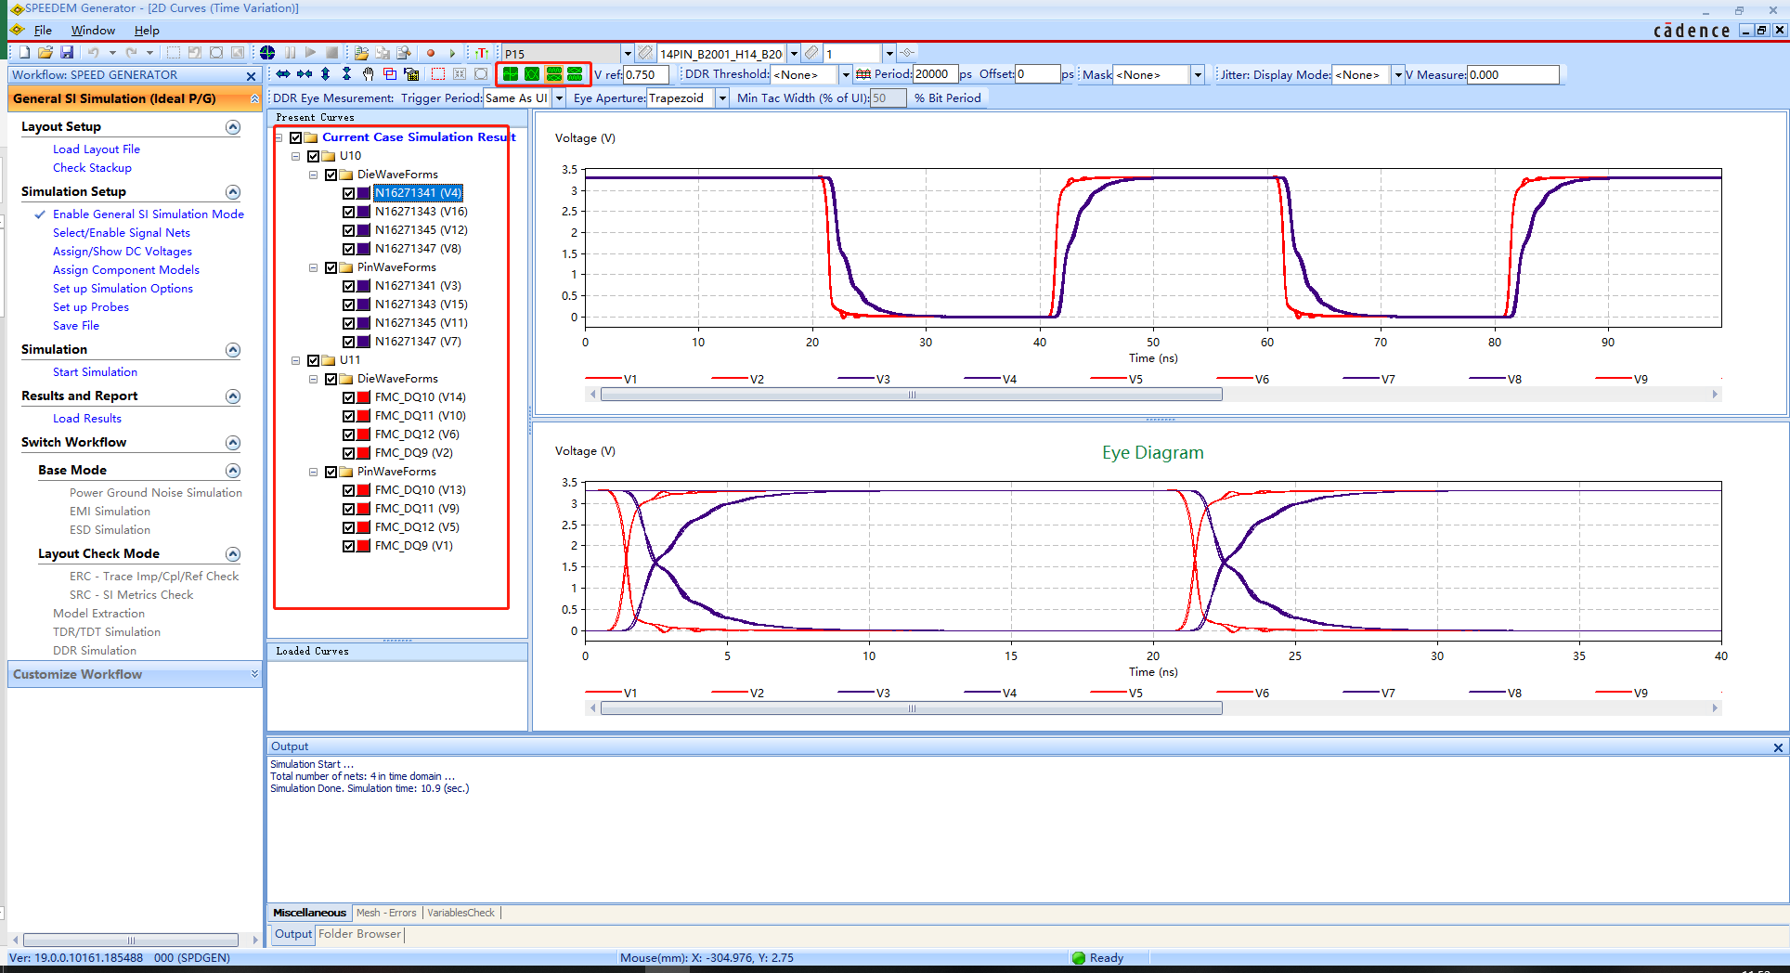Click the red color swatch for FMC_DQ9 (V1)

[364, 546]
